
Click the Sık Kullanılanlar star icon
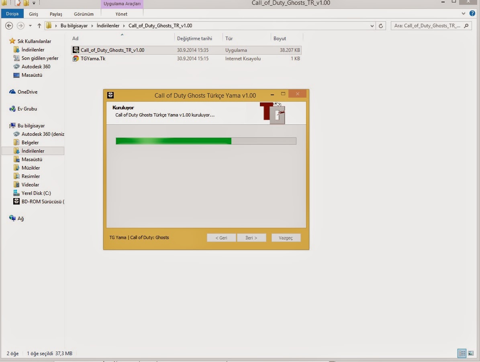[x=12, y=41]
